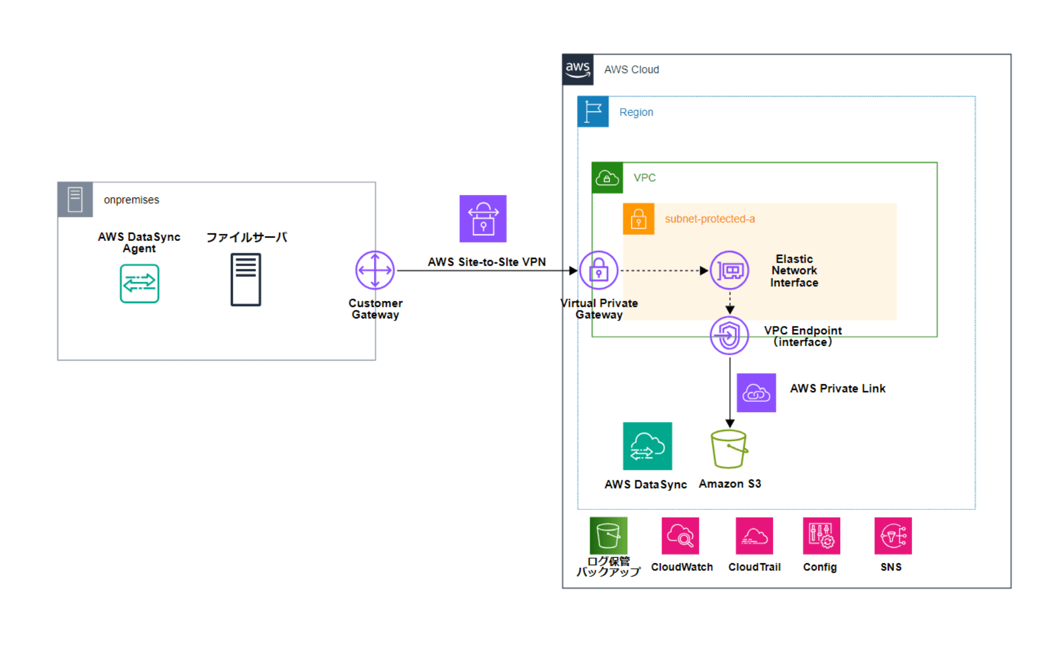The image size is (1055, 651).
Task: Click the Elastic Network Interface icon
Action: pyautogui.click(x=729, y=270)
